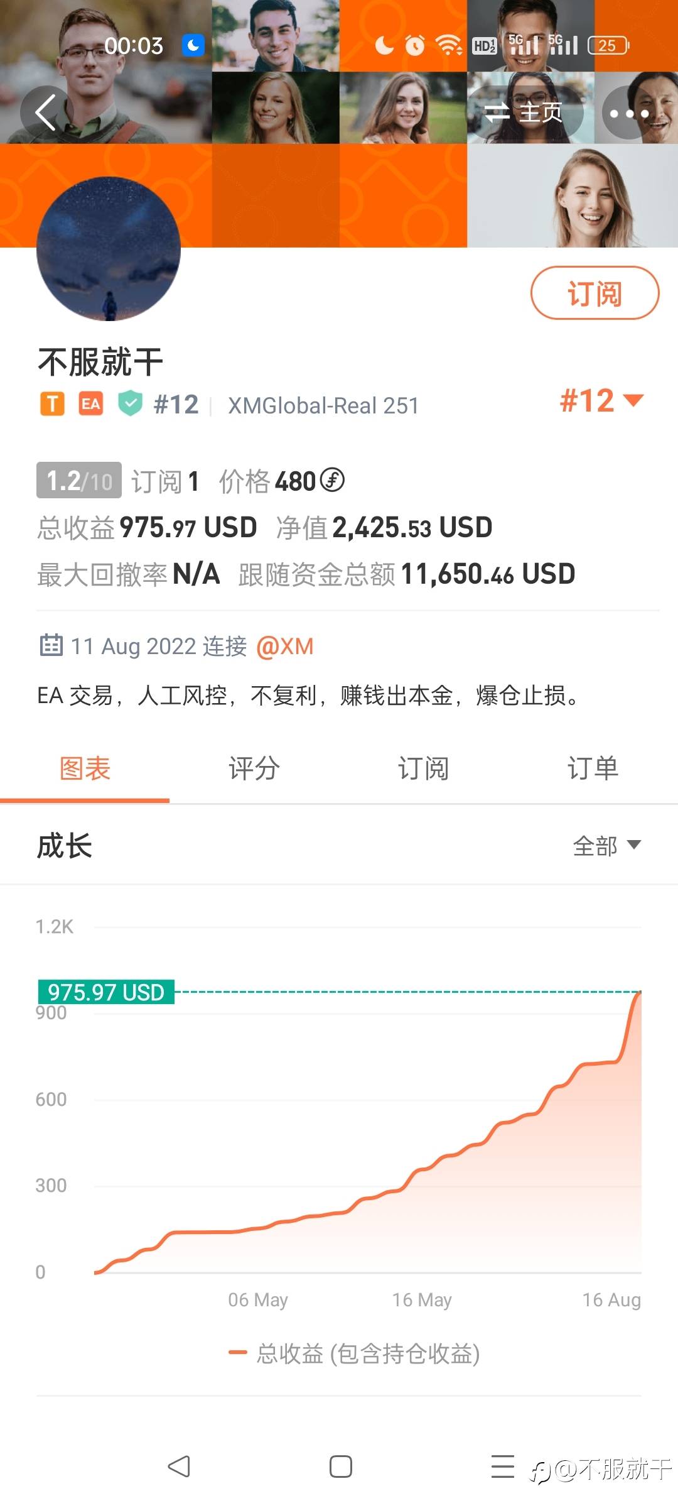Tap the back arrow icon
The height and width of the screenshot is (1508, 678).
pyautogui.click(x=46, y=112)
